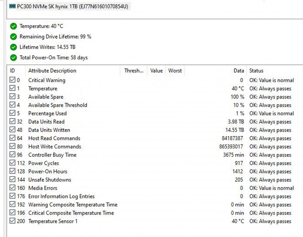
Task: Click green check icon next to Remaining Drive Lifetime
Action: pos(13,37)
